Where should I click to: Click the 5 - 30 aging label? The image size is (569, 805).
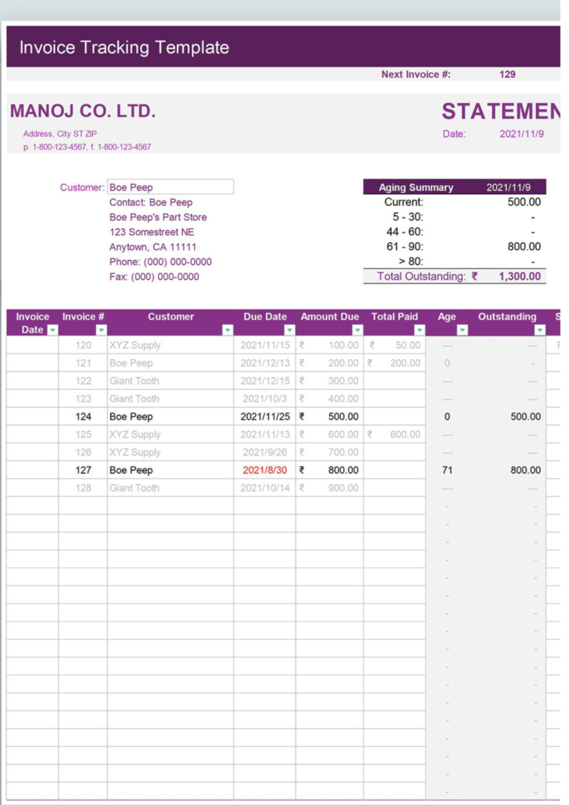coord(408,217)
